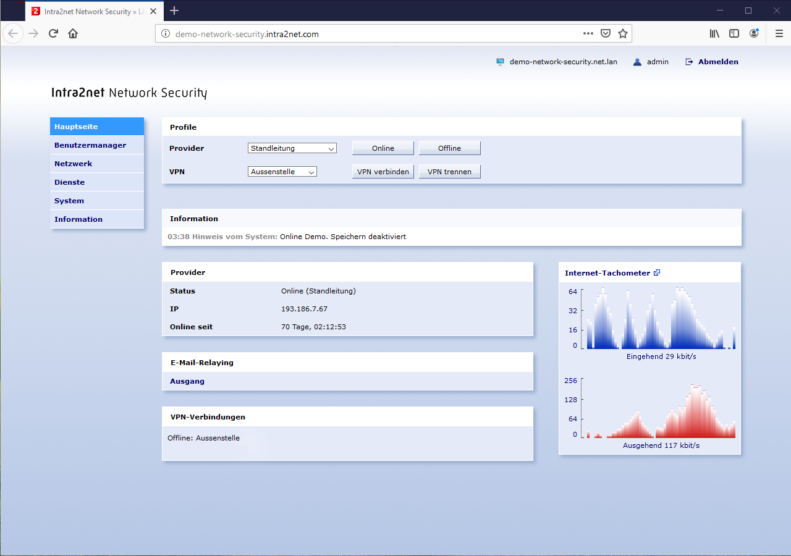Open page actions three-dot menu

588,33
